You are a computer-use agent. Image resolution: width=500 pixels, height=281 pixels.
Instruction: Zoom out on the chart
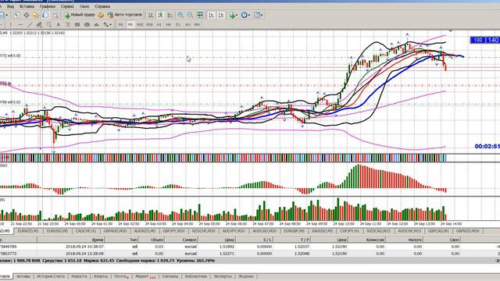click(190, 15)
